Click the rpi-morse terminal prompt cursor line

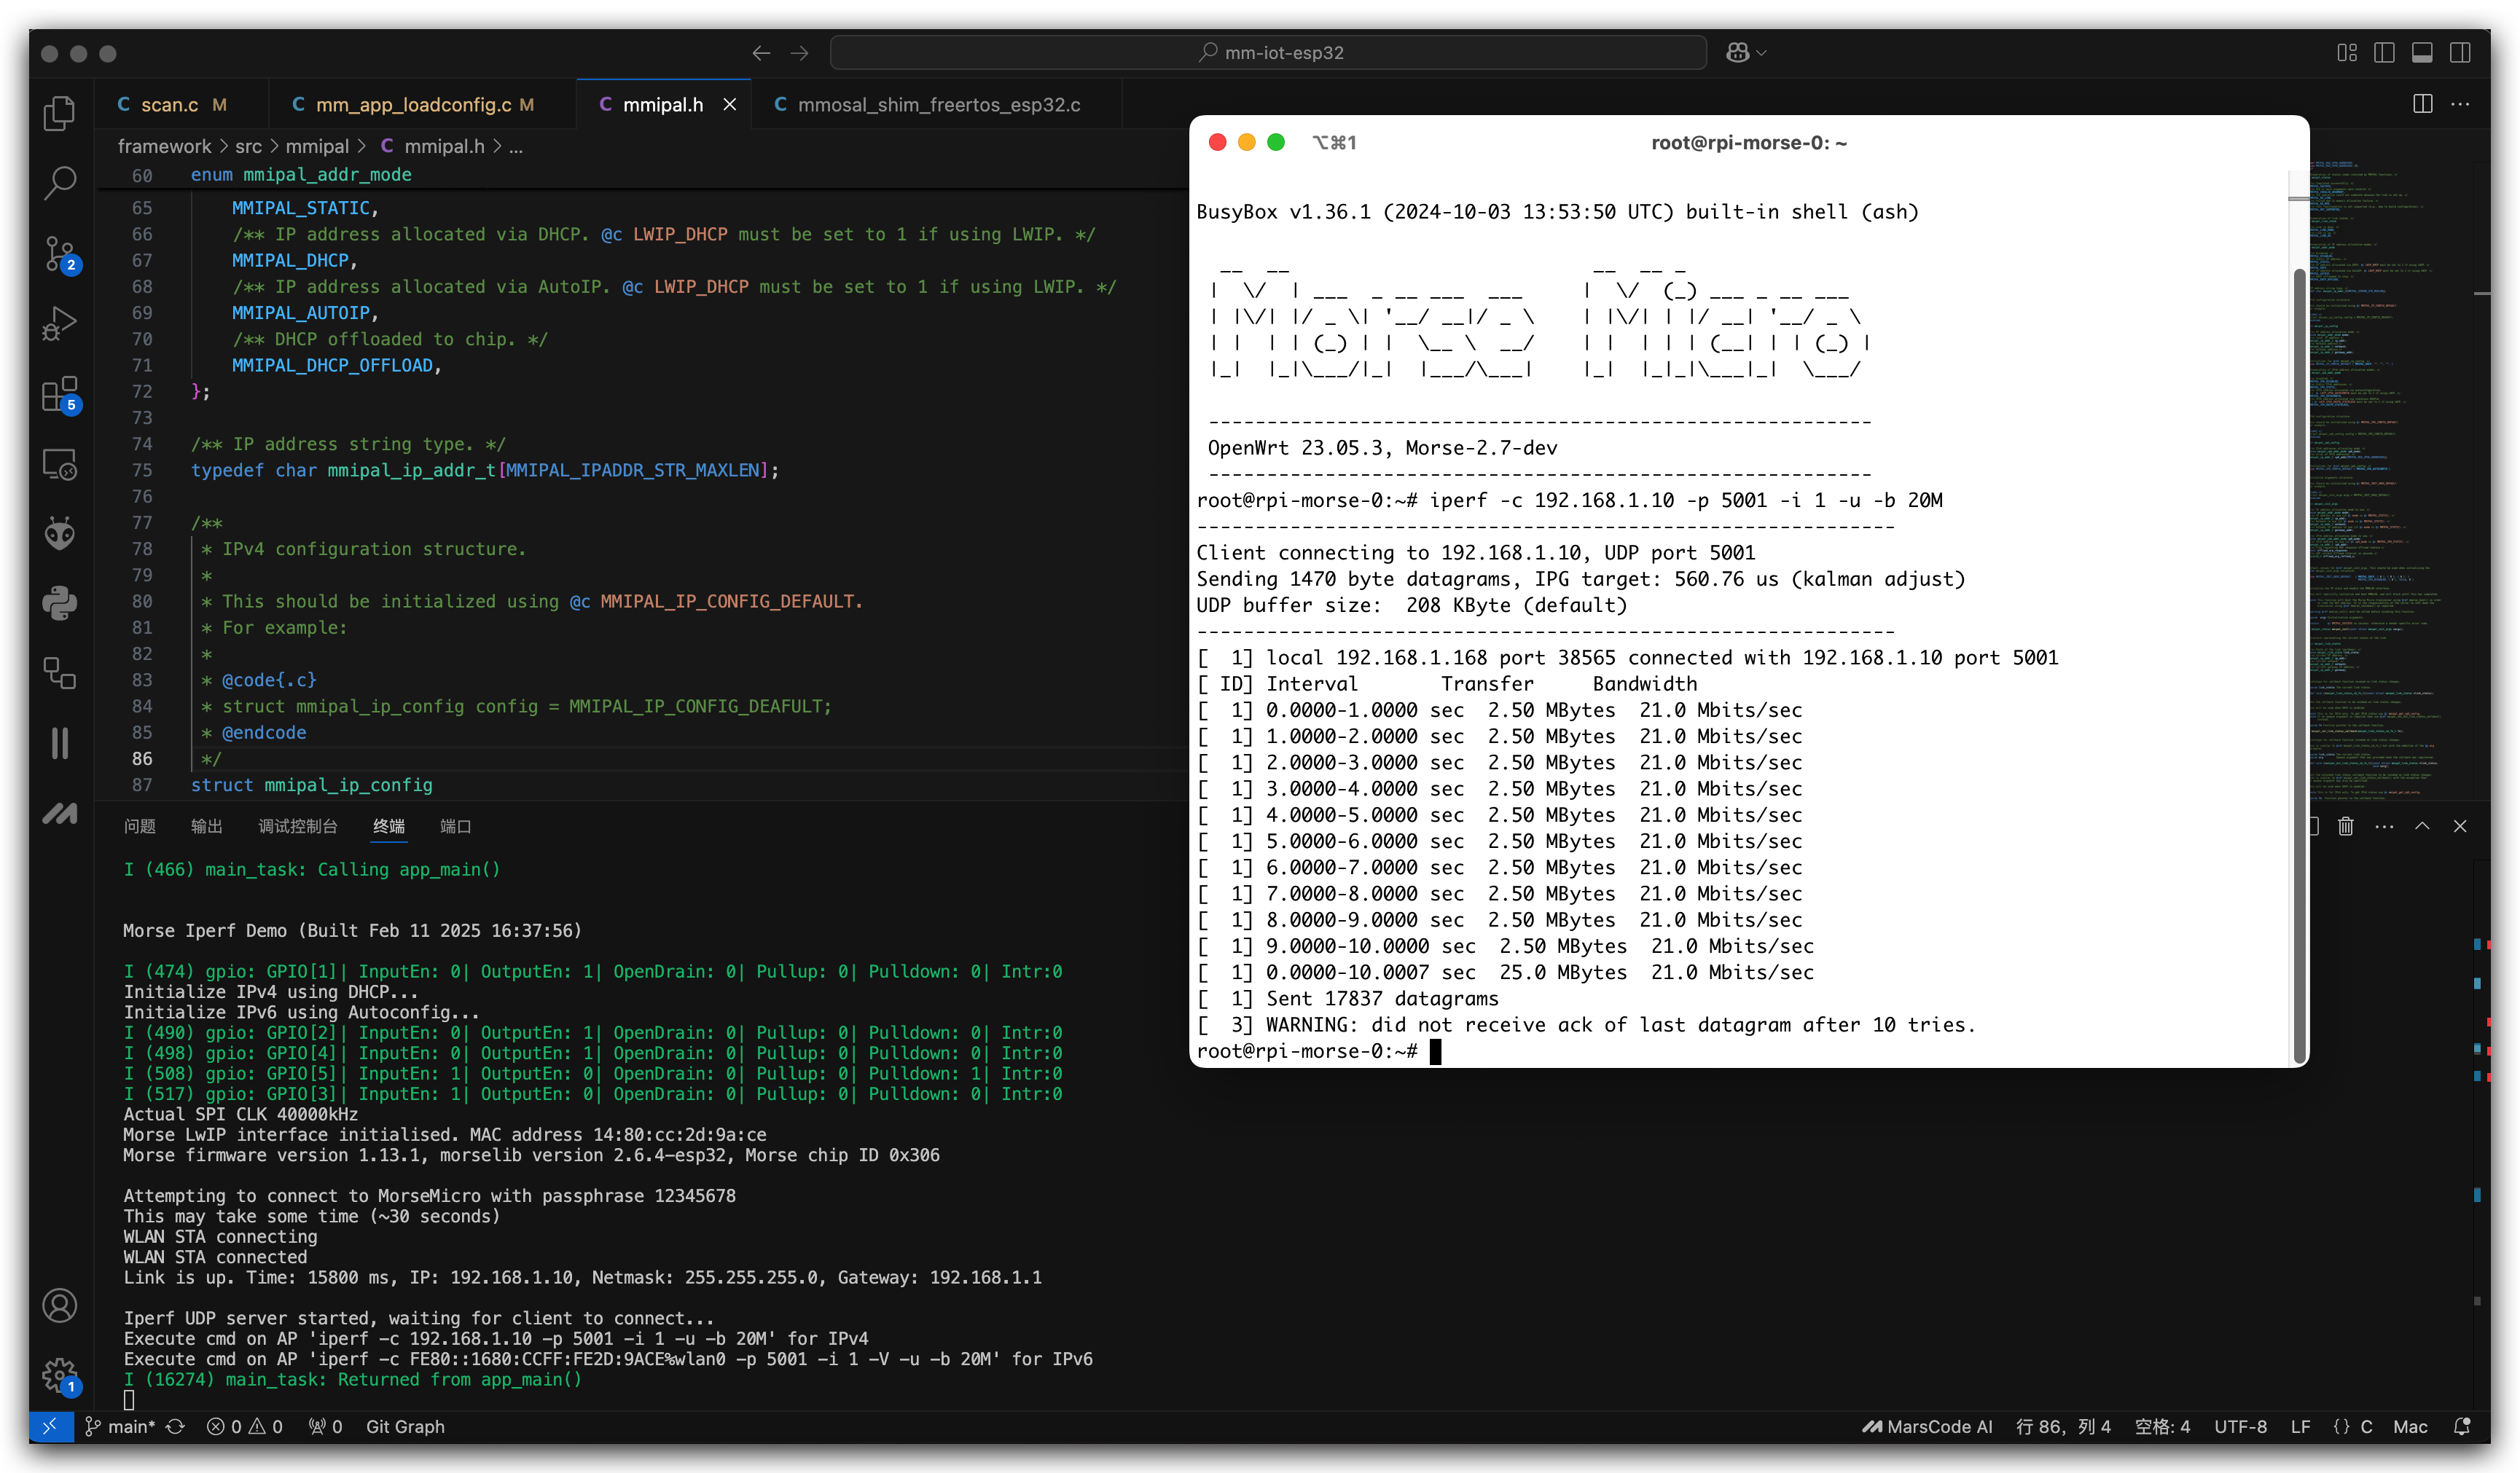pos(1318,1051)
